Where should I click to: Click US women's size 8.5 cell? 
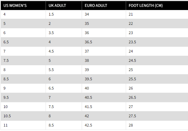pos(23,79)
